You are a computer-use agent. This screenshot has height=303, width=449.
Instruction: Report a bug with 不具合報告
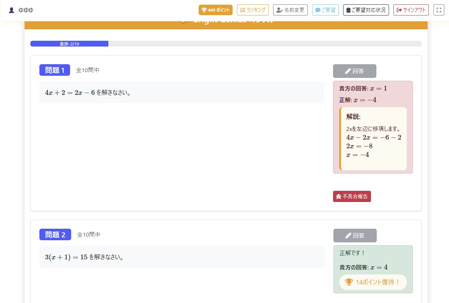[351, 197]
